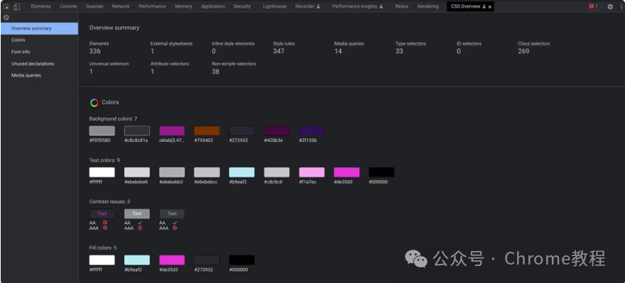Click fill color swatch #ffffff
The height and width of the screenshot is (283, 625).
pyautogui.click(x=102, y=260)
